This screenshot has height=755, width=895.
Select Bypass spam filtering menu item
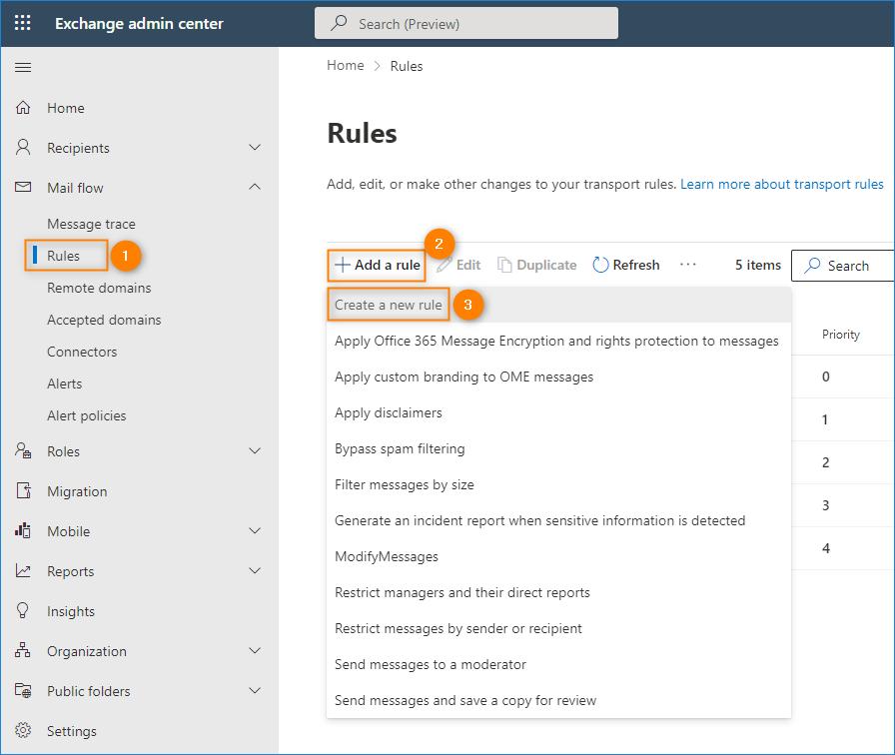pyautogui.click(x=400, y=448)
